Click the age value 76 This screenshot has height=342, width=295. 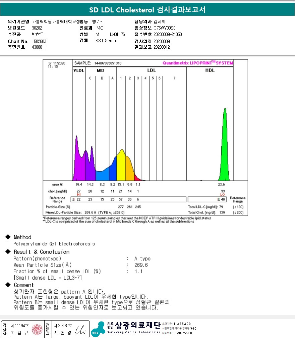click(x=123, y=35)
